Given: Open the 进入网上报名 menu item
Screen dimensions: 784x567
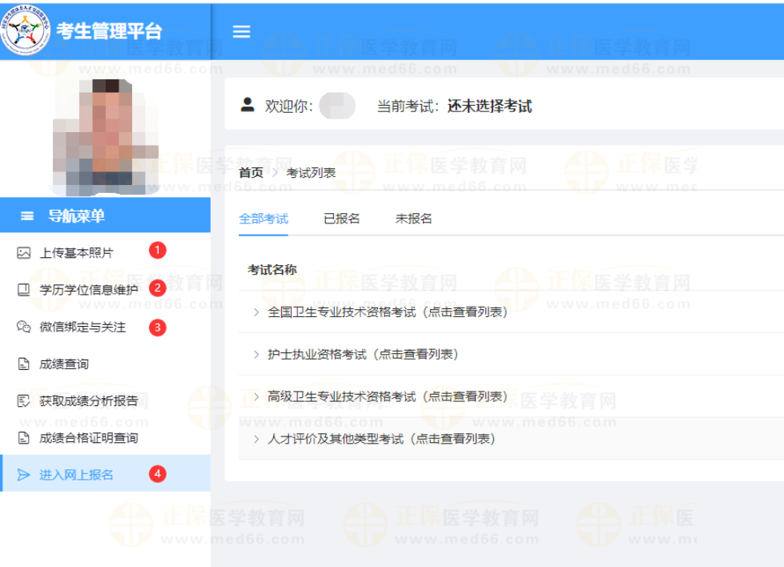Looking at the screenshot, I should (x=76, y=475).
